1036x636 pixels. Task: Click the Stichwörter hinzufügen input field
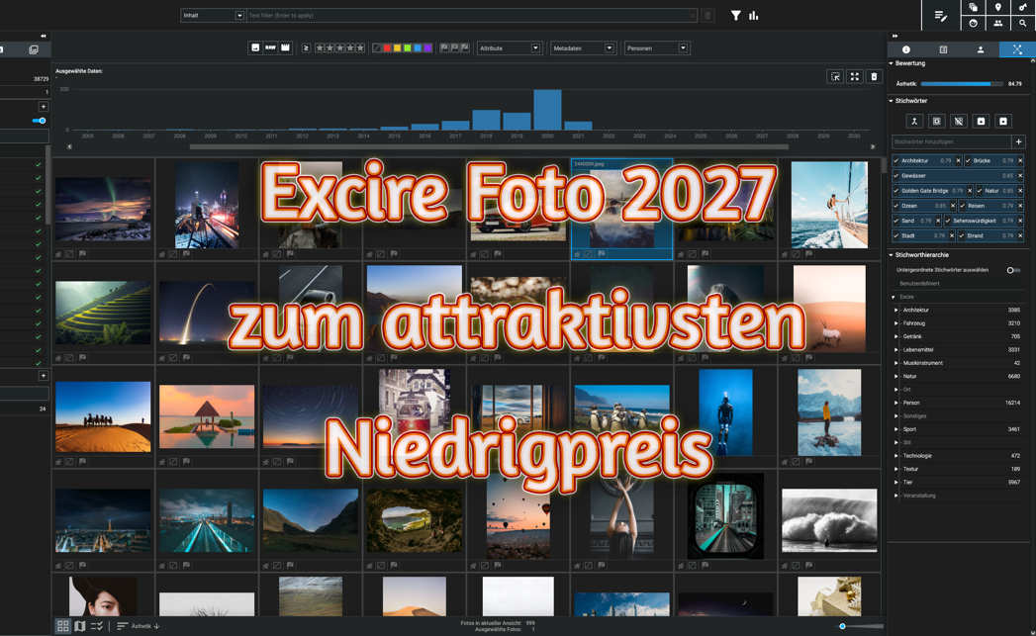[951, 141]
